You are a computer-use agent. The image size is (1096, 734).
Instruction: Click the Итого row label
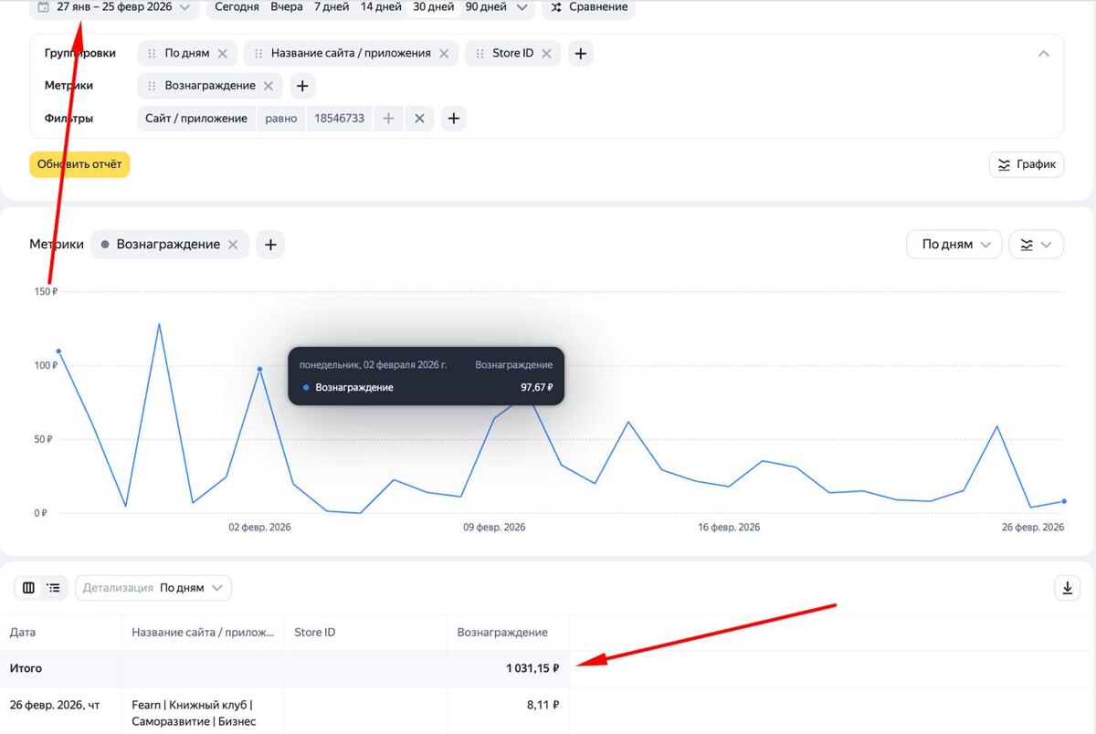tap(26, 668)
